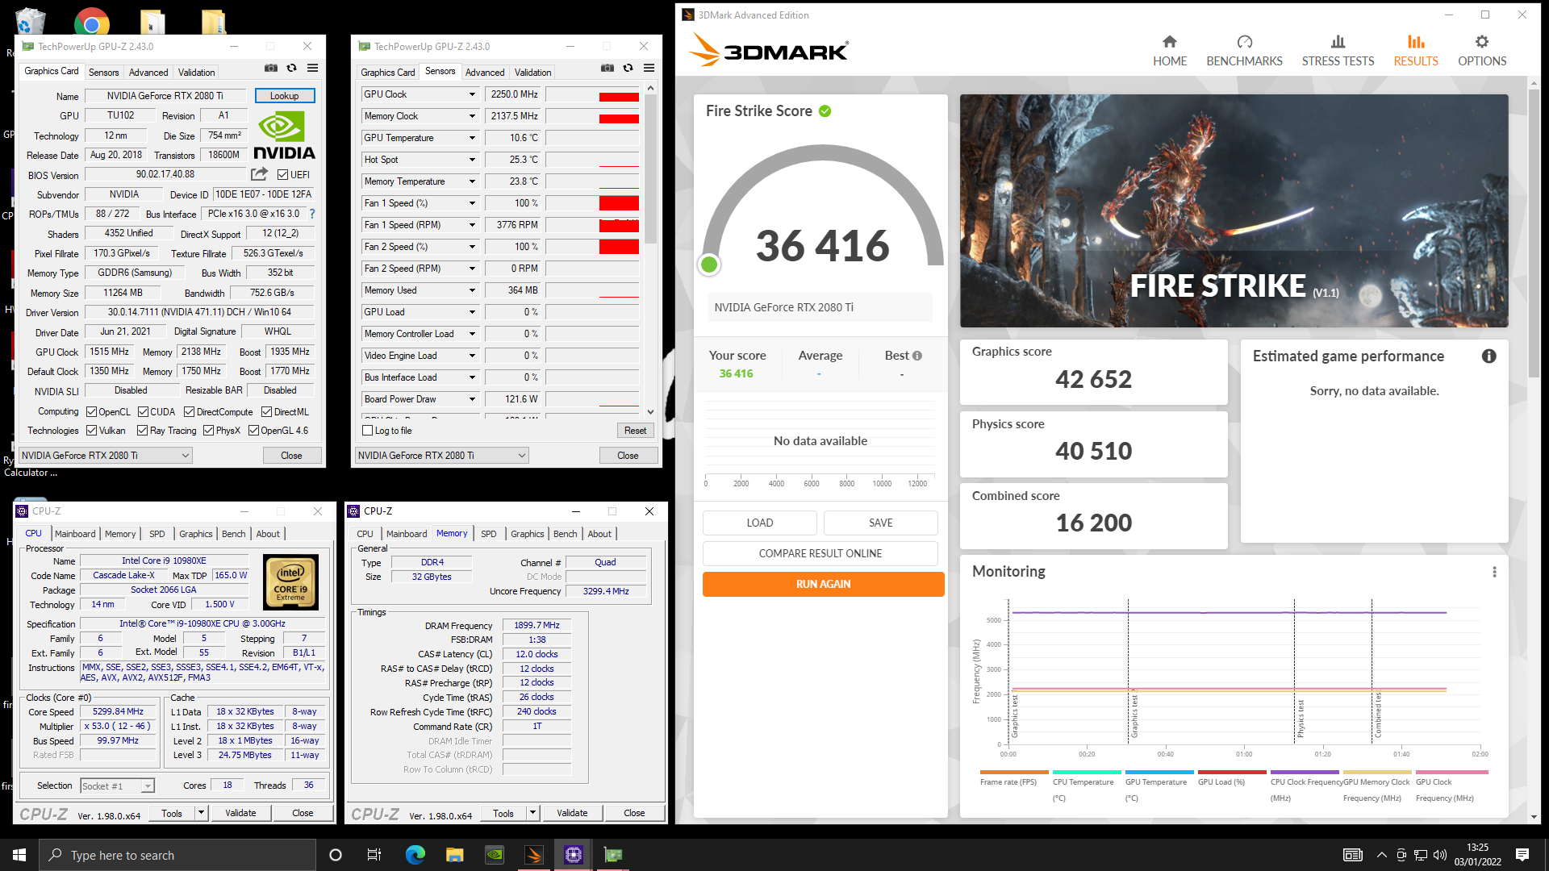Viewport: 1549px width, 871px height.
Task: Expand Hot Spot sensor dropdown
Action: pos(472,160)
